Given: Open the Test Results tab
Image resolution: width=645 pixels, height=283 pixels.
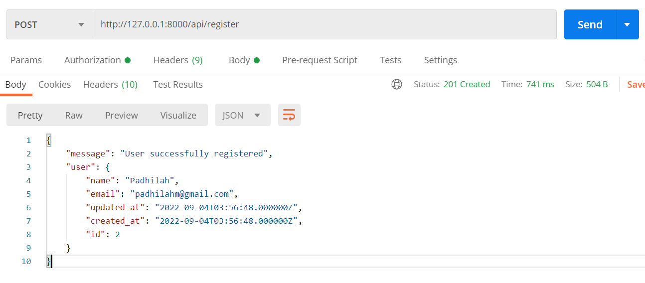Looking at the screenshot, I should pos(177,84).
